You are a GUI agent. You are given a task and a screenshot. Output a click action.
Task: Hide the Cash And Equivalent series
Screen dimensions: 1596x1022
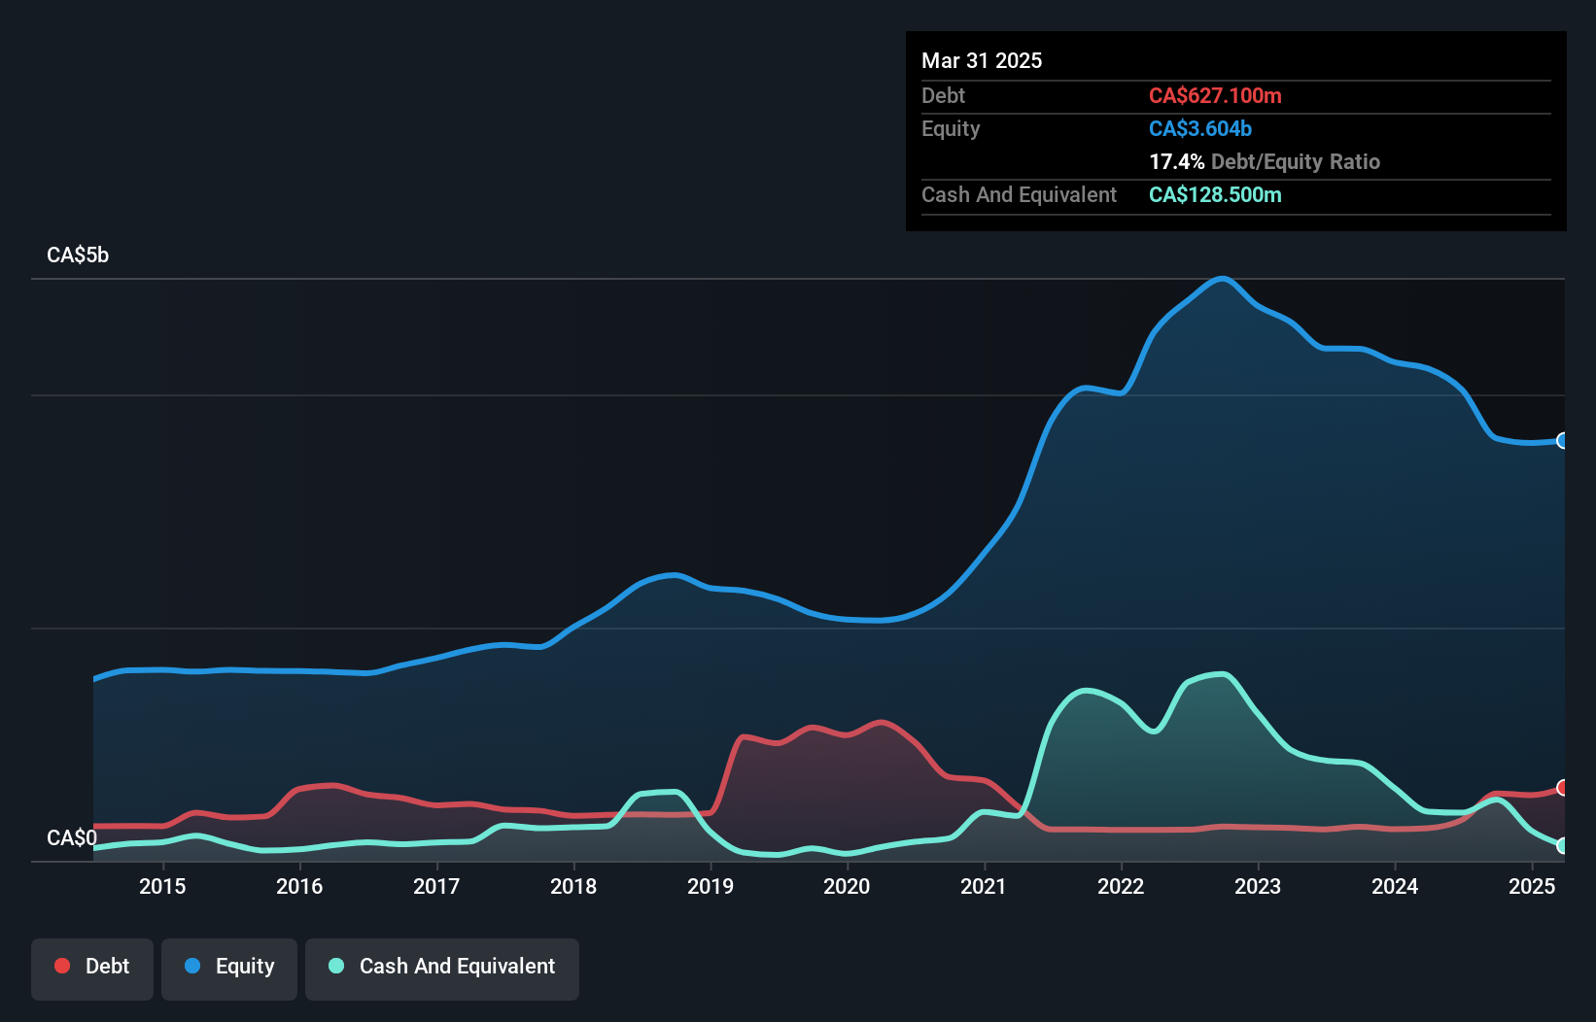(x=442, y=967)
